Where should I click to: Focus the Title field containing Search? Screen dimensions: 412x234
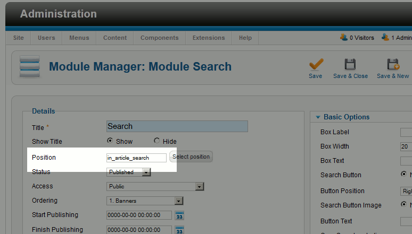pyautogui.click(x=177, y=126)
